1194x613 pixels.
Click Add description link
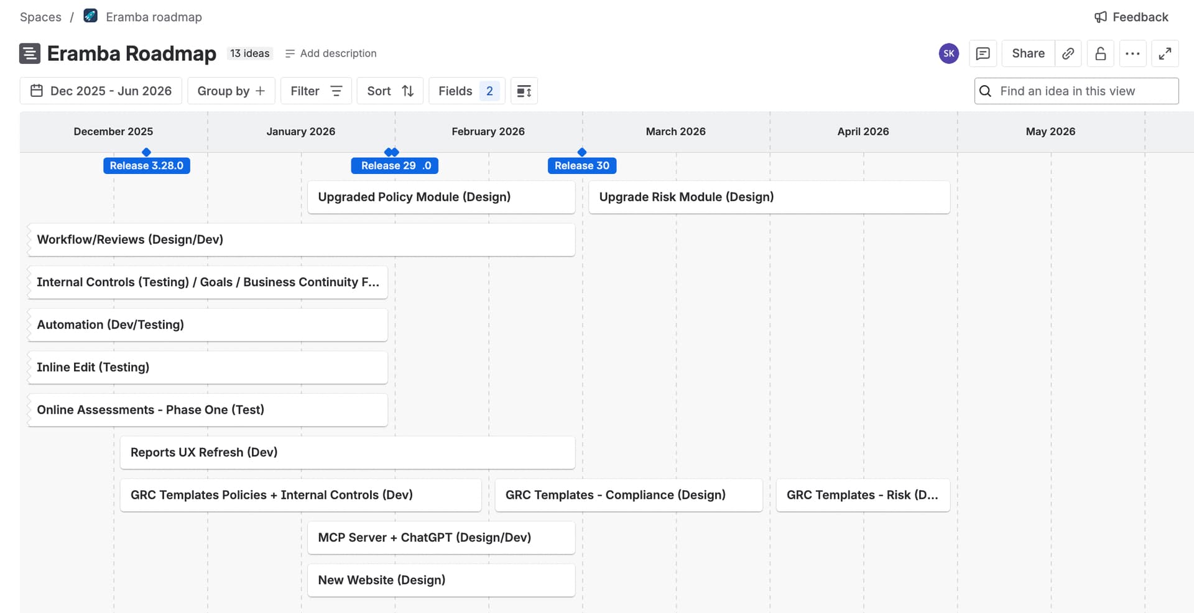click(x=331, y=53)
